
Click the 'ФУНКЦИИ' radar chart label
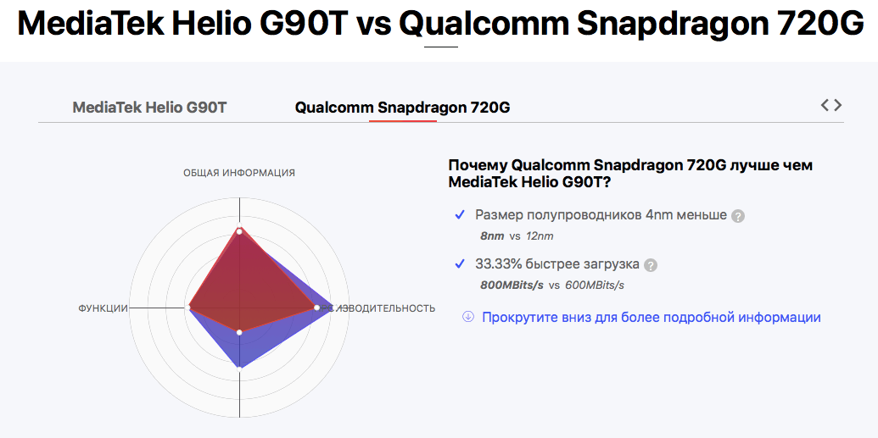coord(103,308)
